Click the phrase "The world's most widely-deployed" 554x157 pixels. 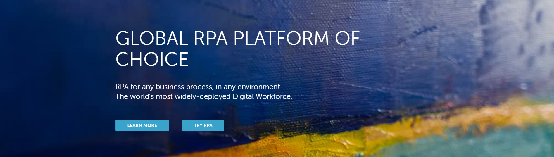coord(173,96)
